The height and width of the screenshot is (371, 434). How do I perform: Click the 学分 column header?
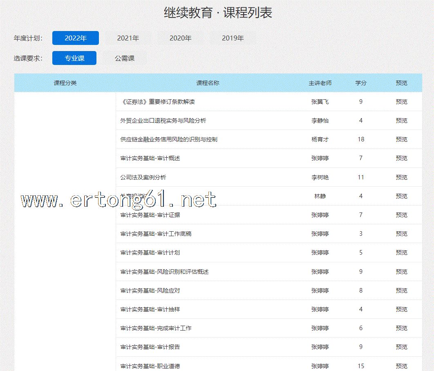click(360, 83)
